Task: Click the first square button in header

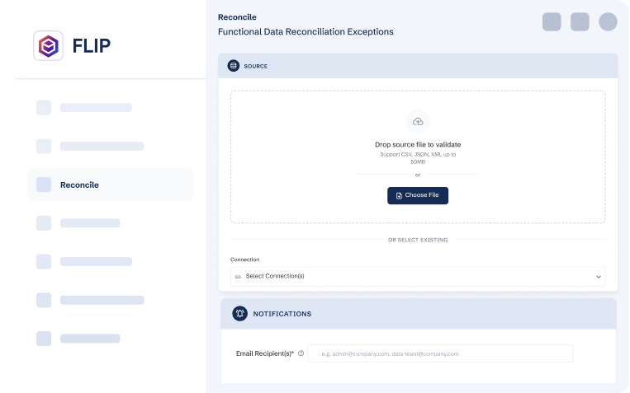Action: [552, 22]
